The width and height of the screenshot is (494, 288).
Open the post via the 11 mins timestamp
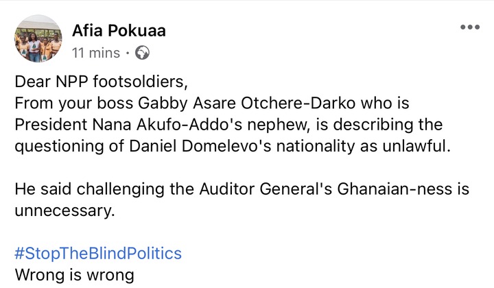coord(96,53)
